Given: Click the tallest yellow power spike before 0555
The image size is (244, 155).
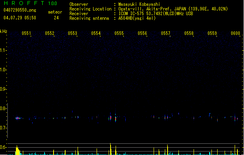Looking at the screenshot, I should (x=111, y=149).
